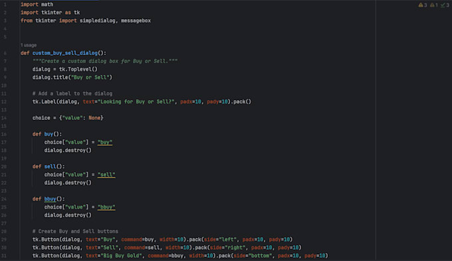Click text="Sell" in the tk.Button line
The image size is (452, 261).
(x=102, y=248)
